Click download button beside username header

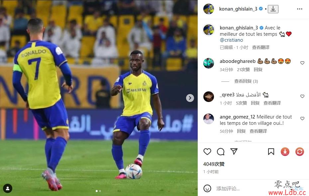273,9
